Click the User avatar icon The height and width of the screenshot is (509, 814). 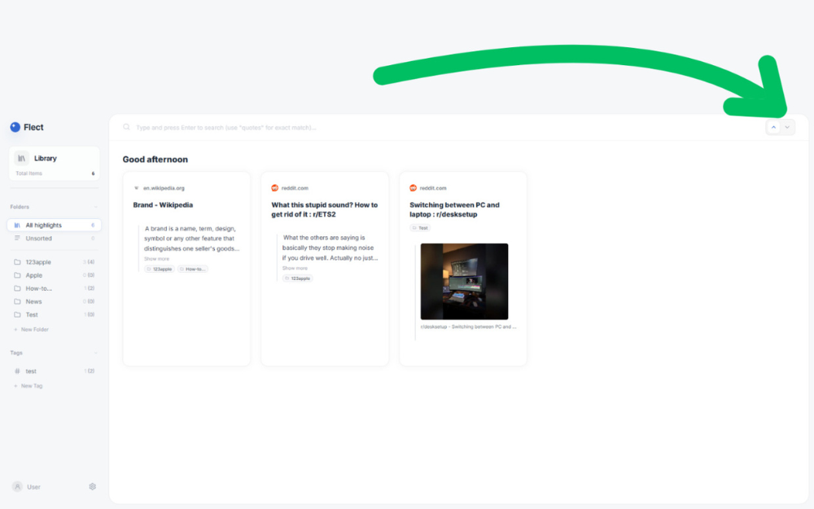click(x=17, y=486)
